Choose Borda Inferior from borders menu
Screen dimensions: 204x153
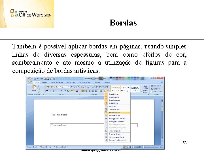117,94
